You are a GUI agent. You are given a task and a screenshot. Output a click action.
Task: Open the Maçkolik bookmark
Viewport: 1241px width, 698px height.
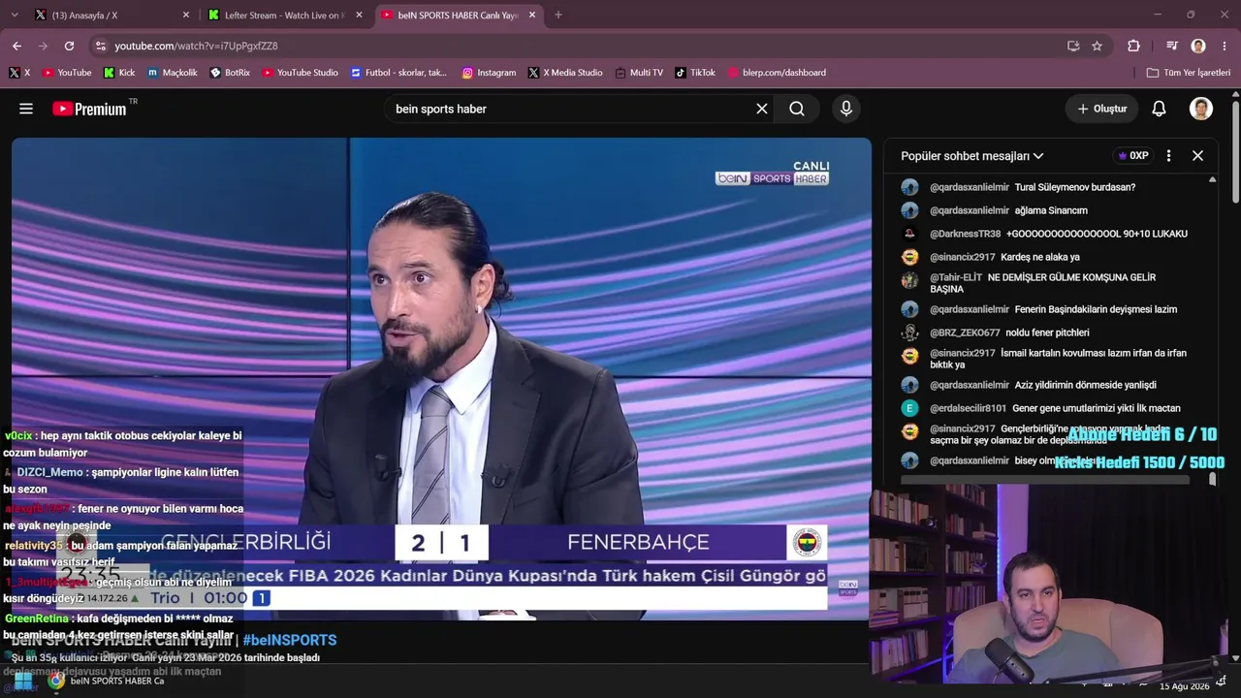pyautogui.click(x=172, y=73)
